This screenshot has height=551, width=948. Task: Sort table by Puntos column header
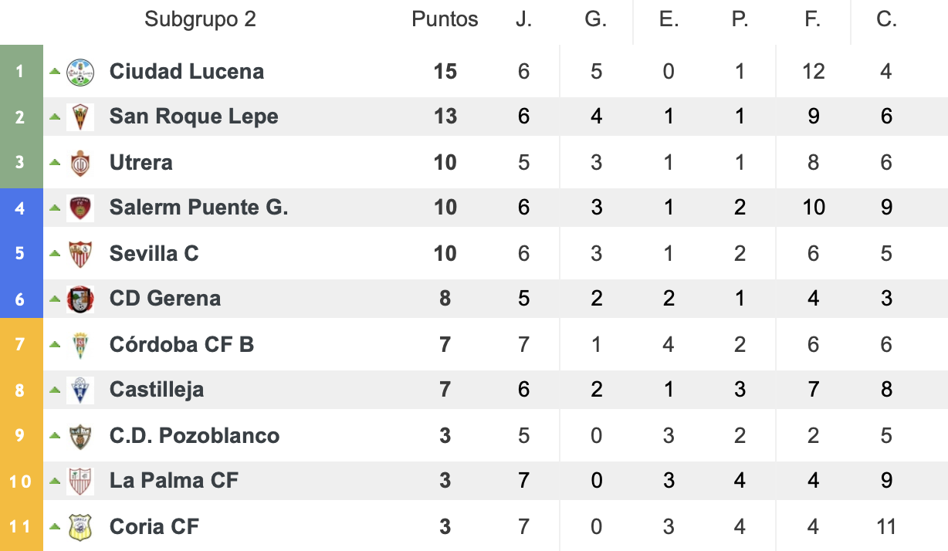tap(445, 19)
